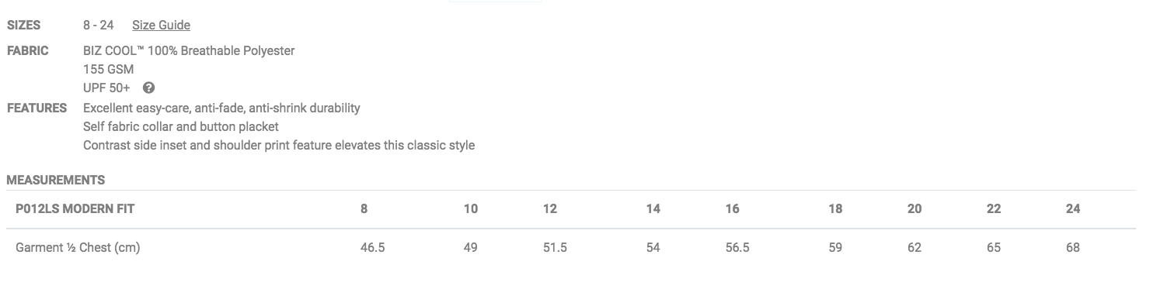Click the Garment ½ Chest (cm) row label

click(x=78, y=248)
